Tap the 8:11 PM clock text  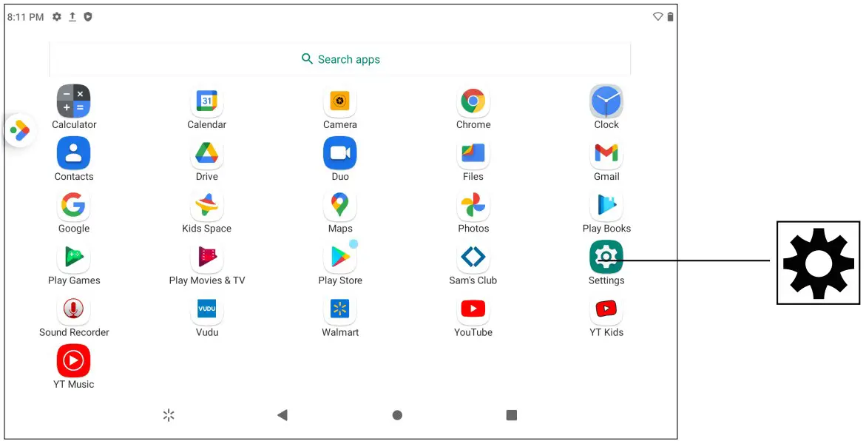point(25,17)
